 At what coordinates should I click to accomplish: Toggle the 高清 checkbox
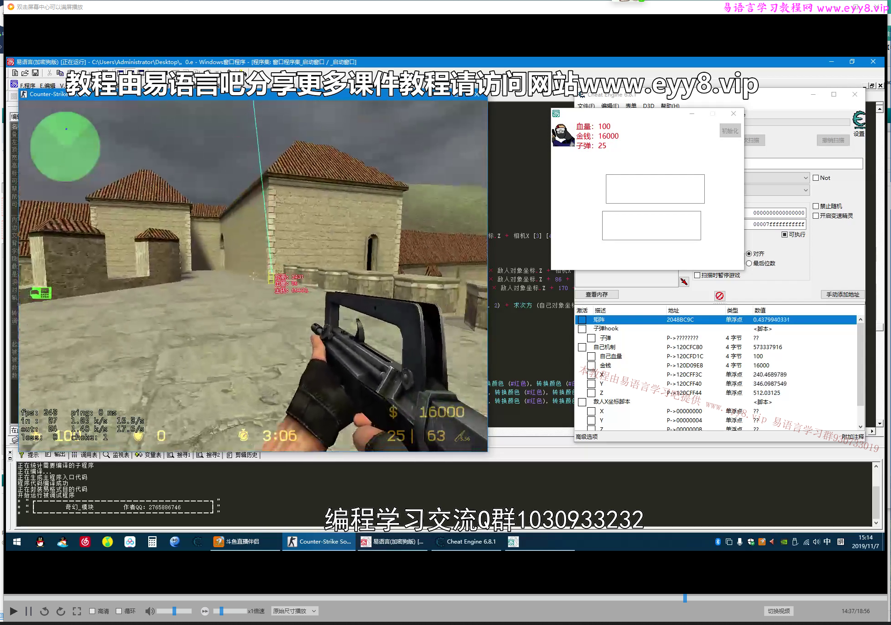click(92, 611)
